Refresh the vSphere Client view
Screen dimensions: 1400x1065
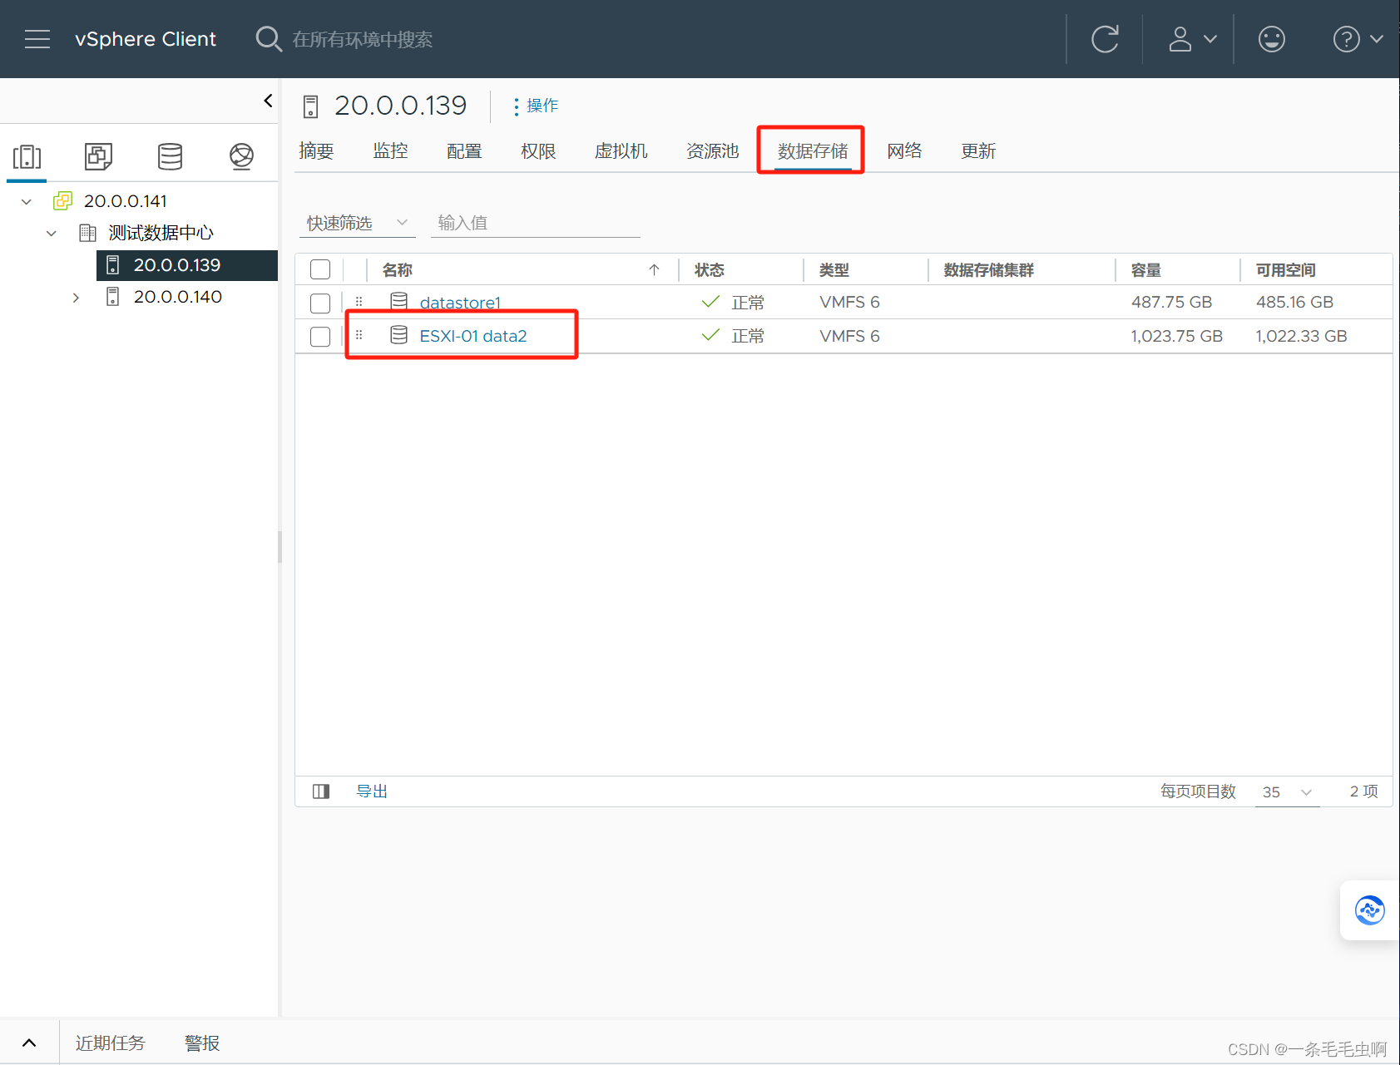[x=1105, y=39]
